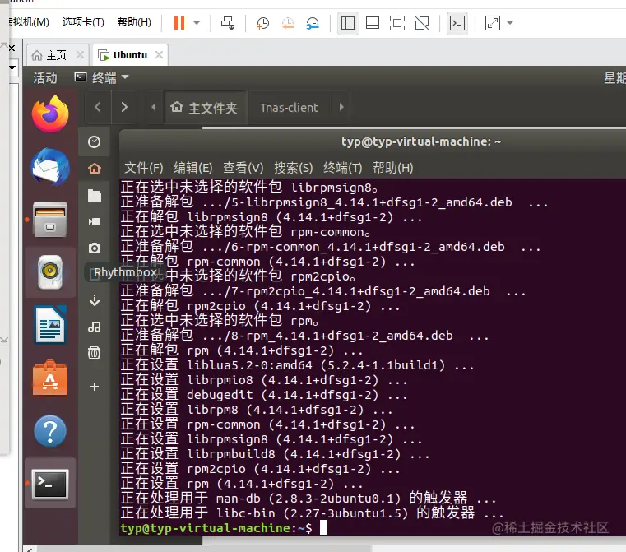Open the terminal 搜索(S) menu
Screen dimensions: 626x552
(293, 168)
